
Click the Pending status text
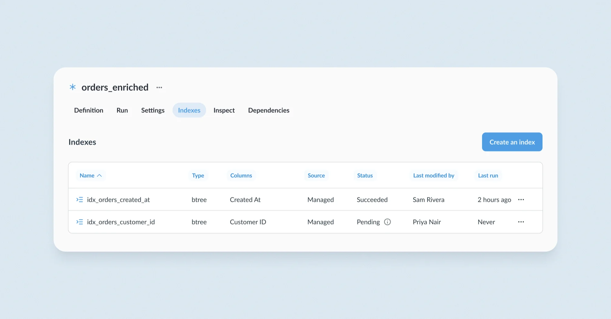[x=368, y=222]
